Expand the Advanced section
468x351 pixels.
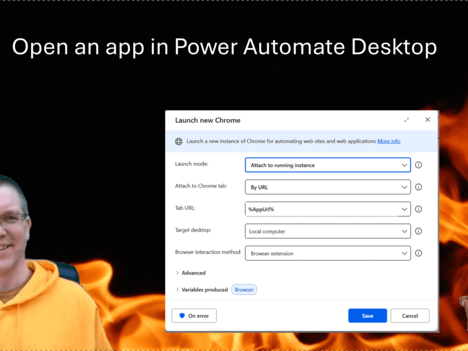pyautogui.click(x=191, y=273)
